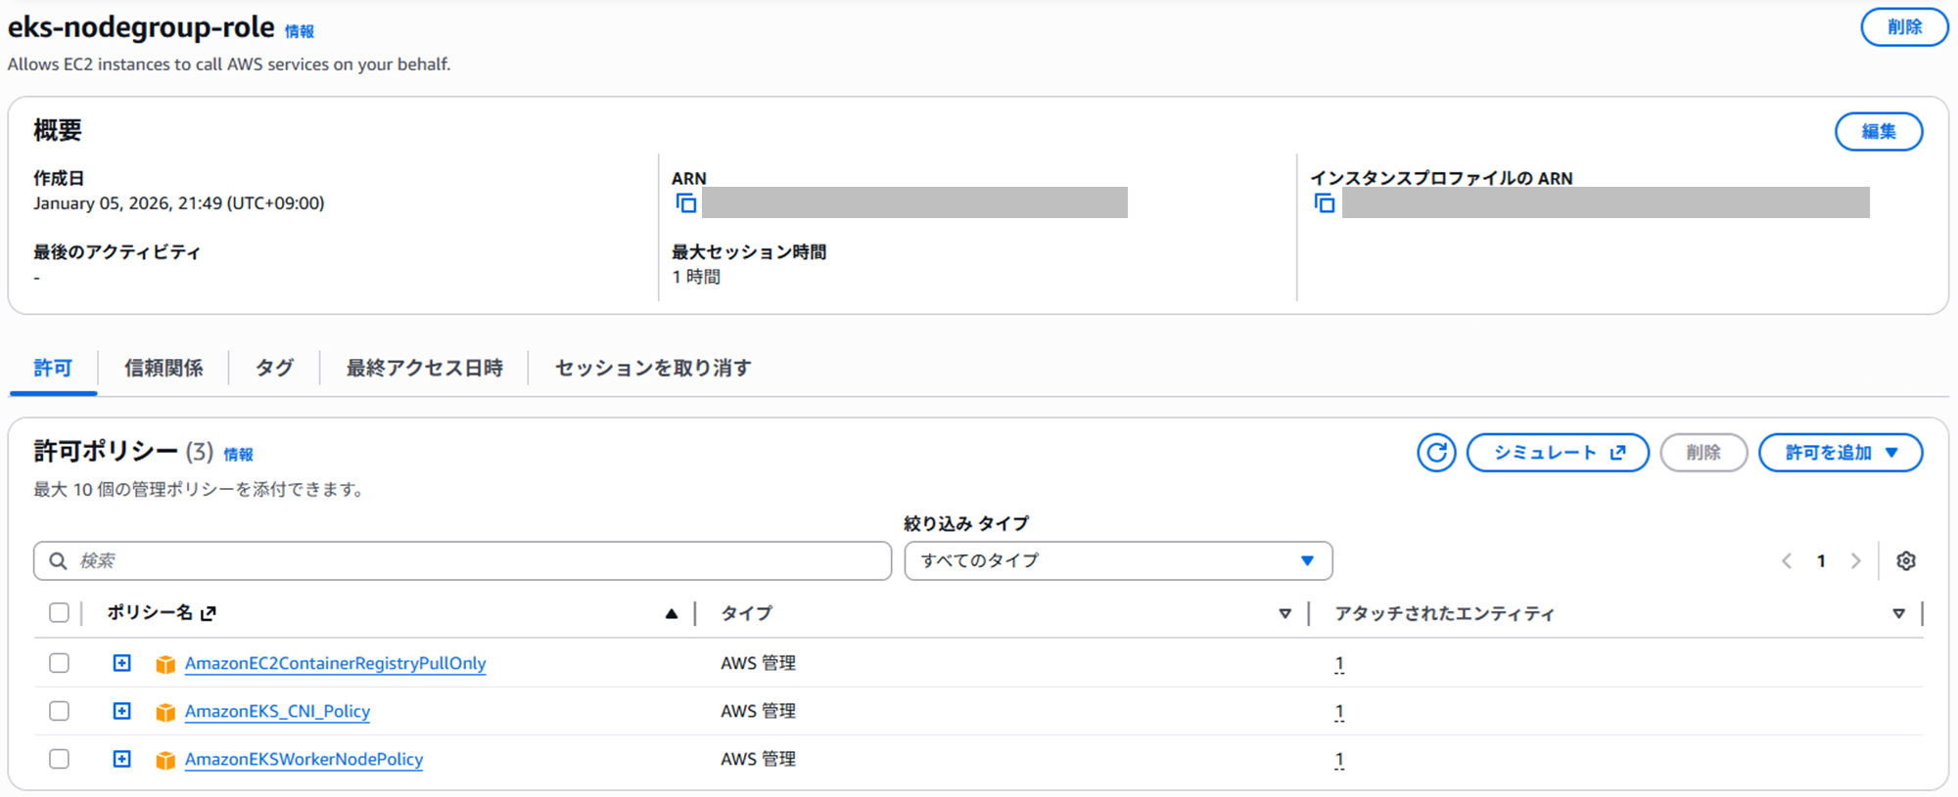Open the すべてのタイプ filter dropdown

1118,560
